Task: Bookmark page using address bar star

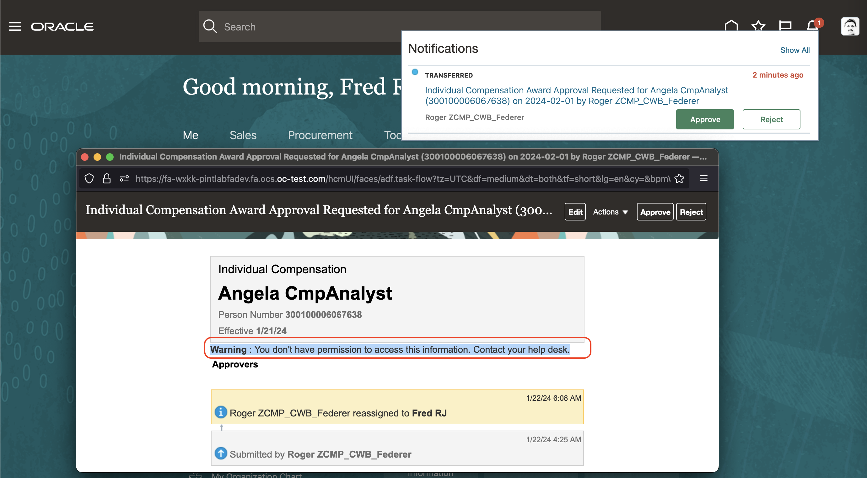Action: tap(679, 178)
